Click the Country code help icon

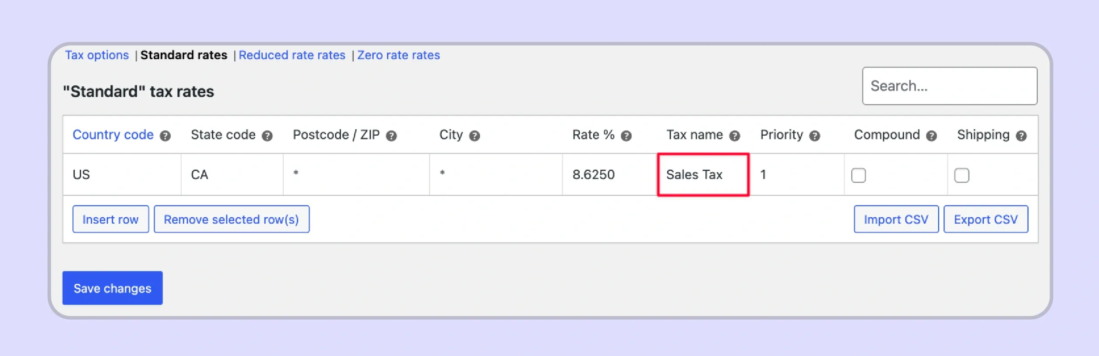pyautogui.click(x=165, y=136)
